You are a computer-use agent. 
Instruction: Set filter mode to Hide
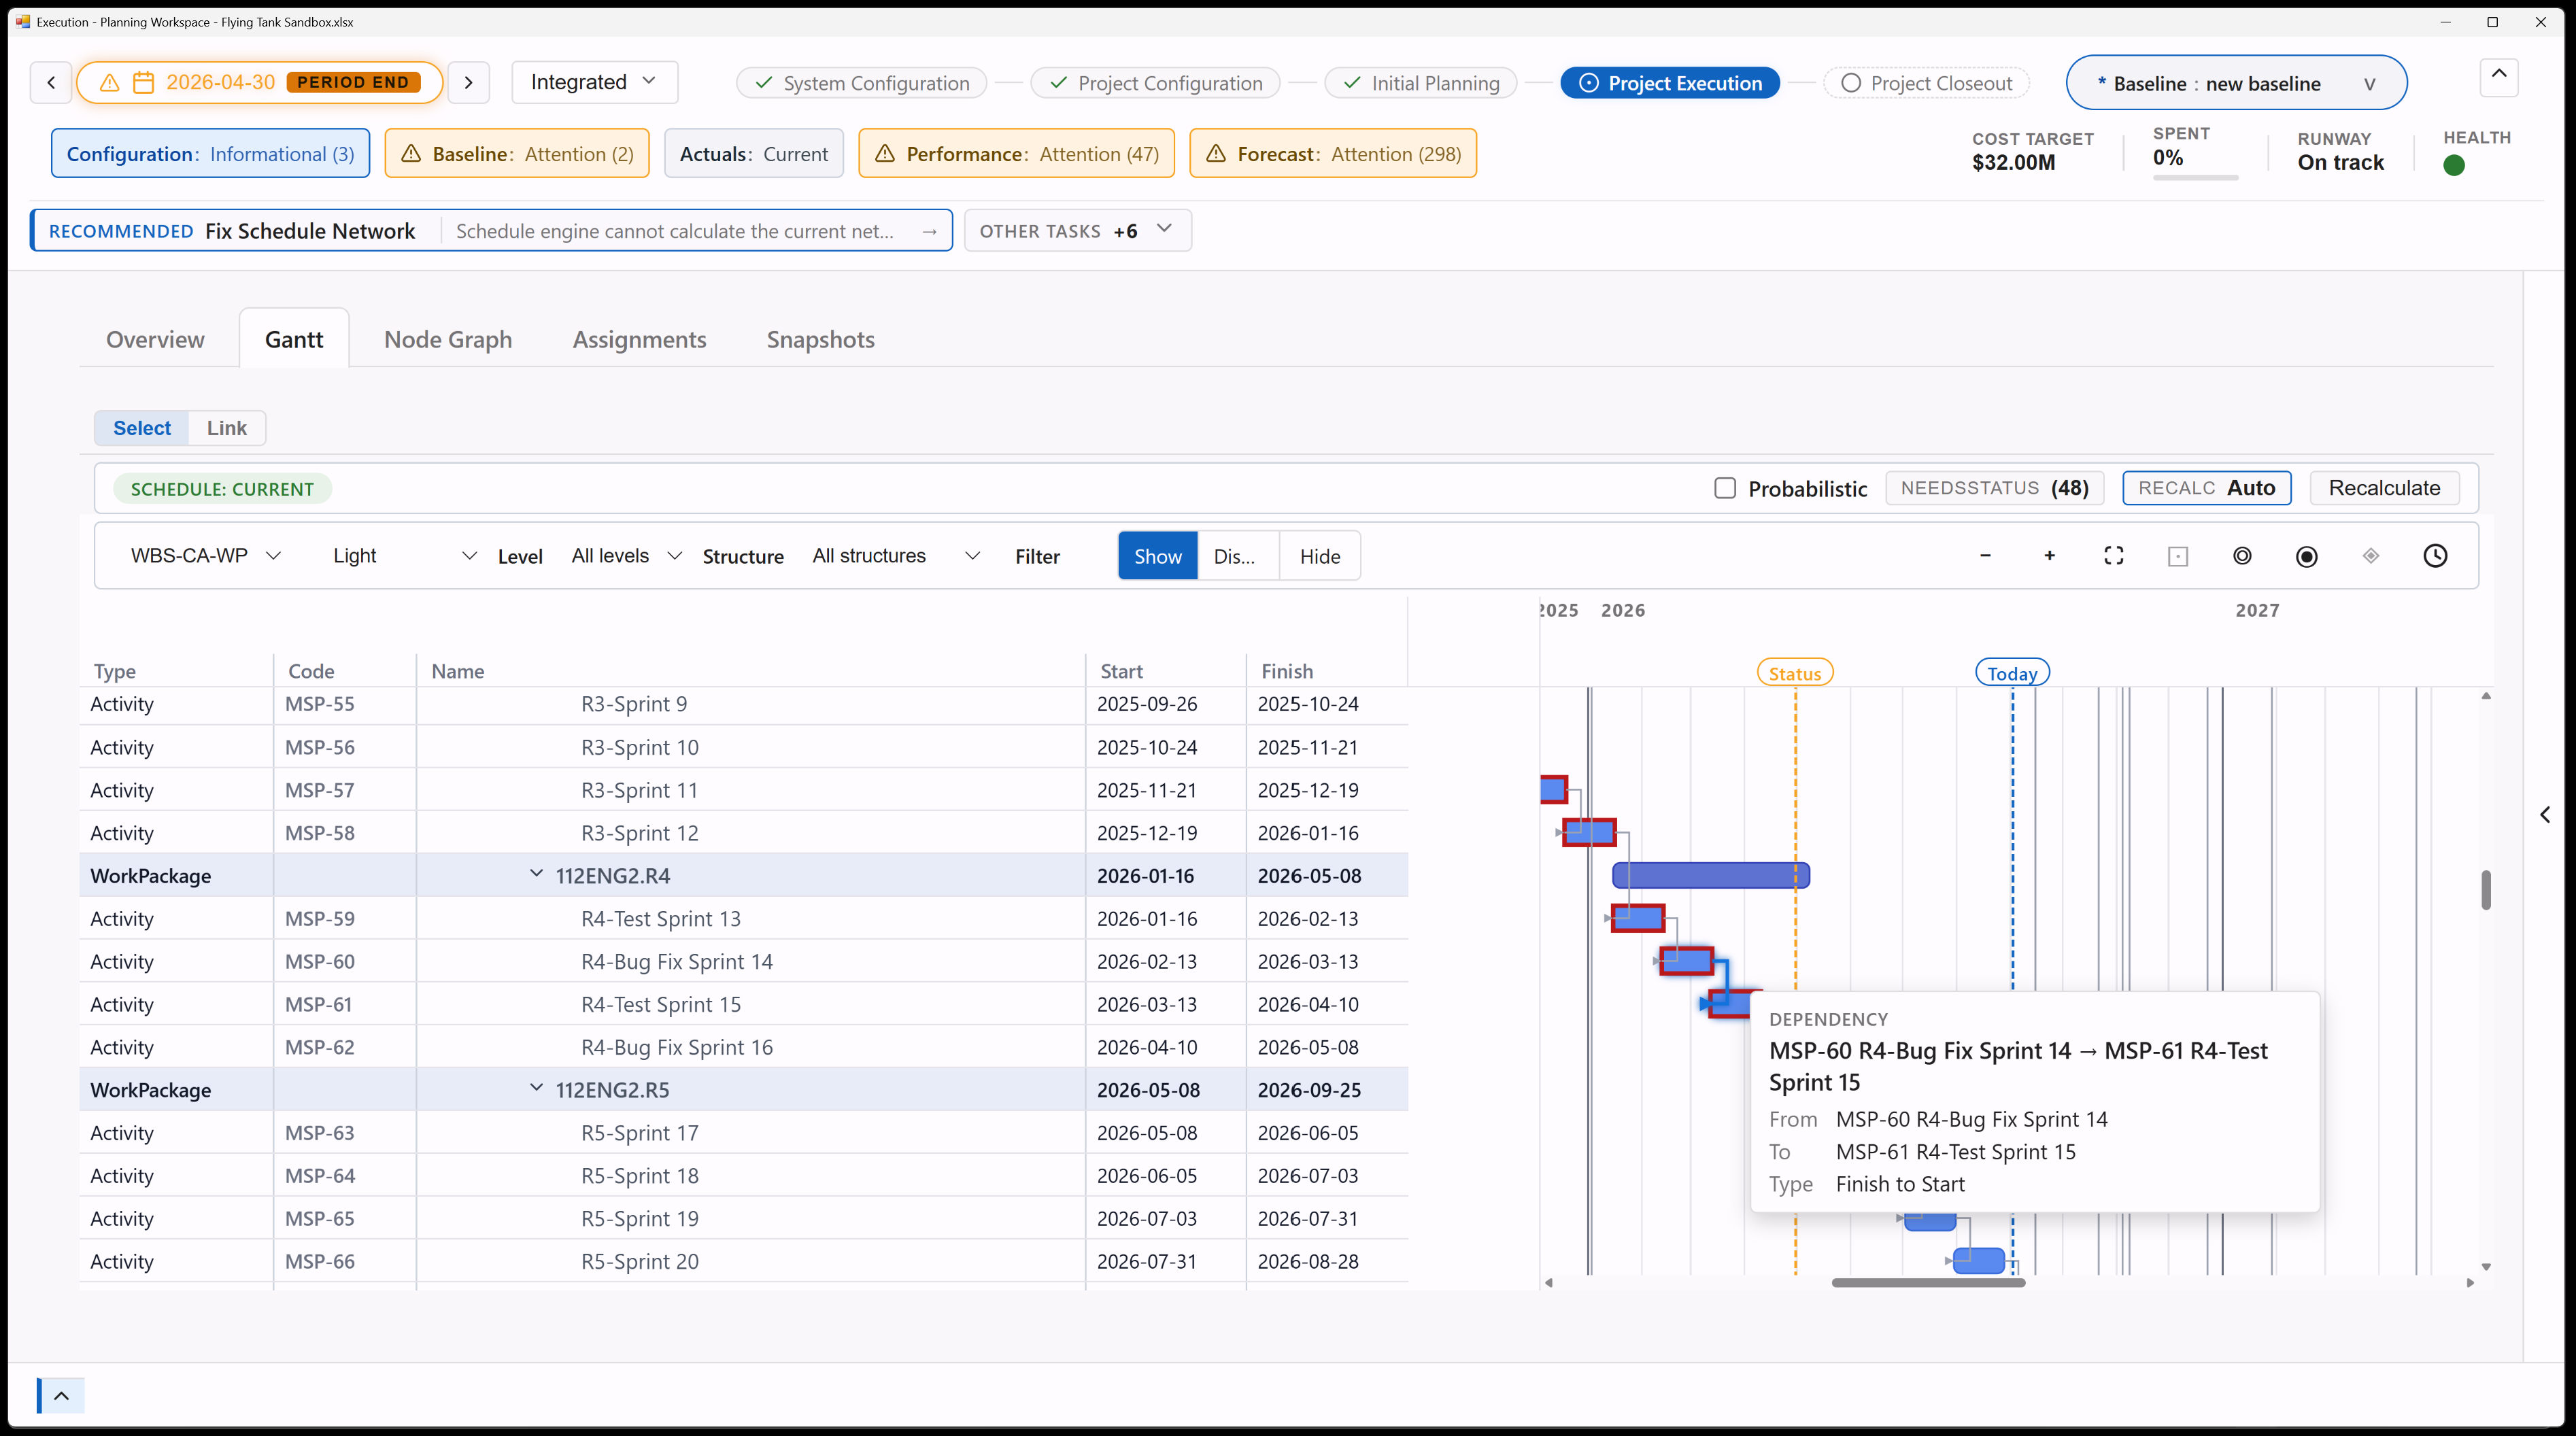pos(1320,556)
